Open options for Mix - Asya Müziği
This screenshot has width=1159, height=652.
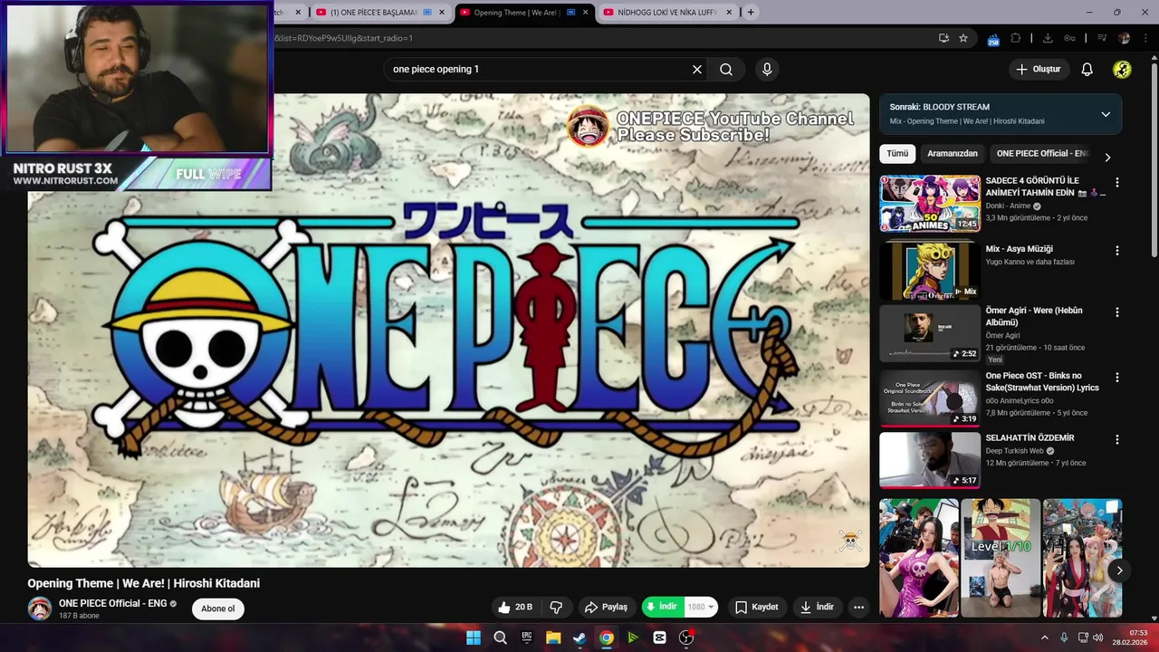(1116, 250)
